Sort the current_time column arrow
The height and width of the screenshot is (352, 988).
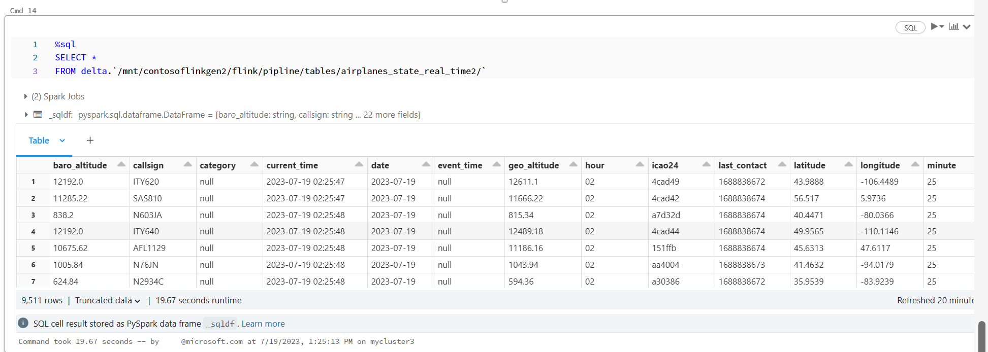click(359, 164)
